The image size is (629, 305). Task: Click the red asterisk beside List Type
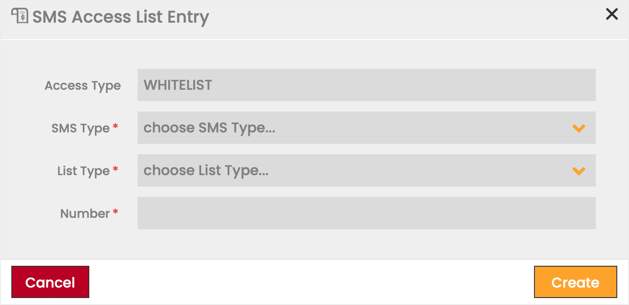[115, 169]
